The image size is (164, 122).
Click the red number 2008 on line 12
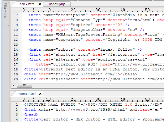click(x=147, y=40)
